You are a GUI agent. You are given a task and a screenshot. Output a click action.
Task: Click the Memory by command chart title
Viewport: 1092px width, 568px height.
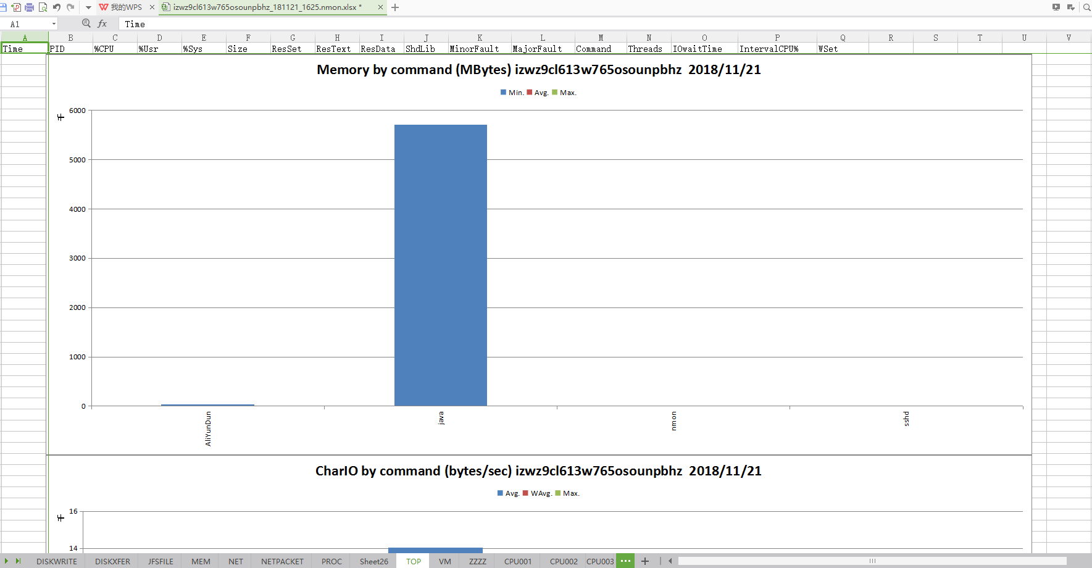pos(539,70)
